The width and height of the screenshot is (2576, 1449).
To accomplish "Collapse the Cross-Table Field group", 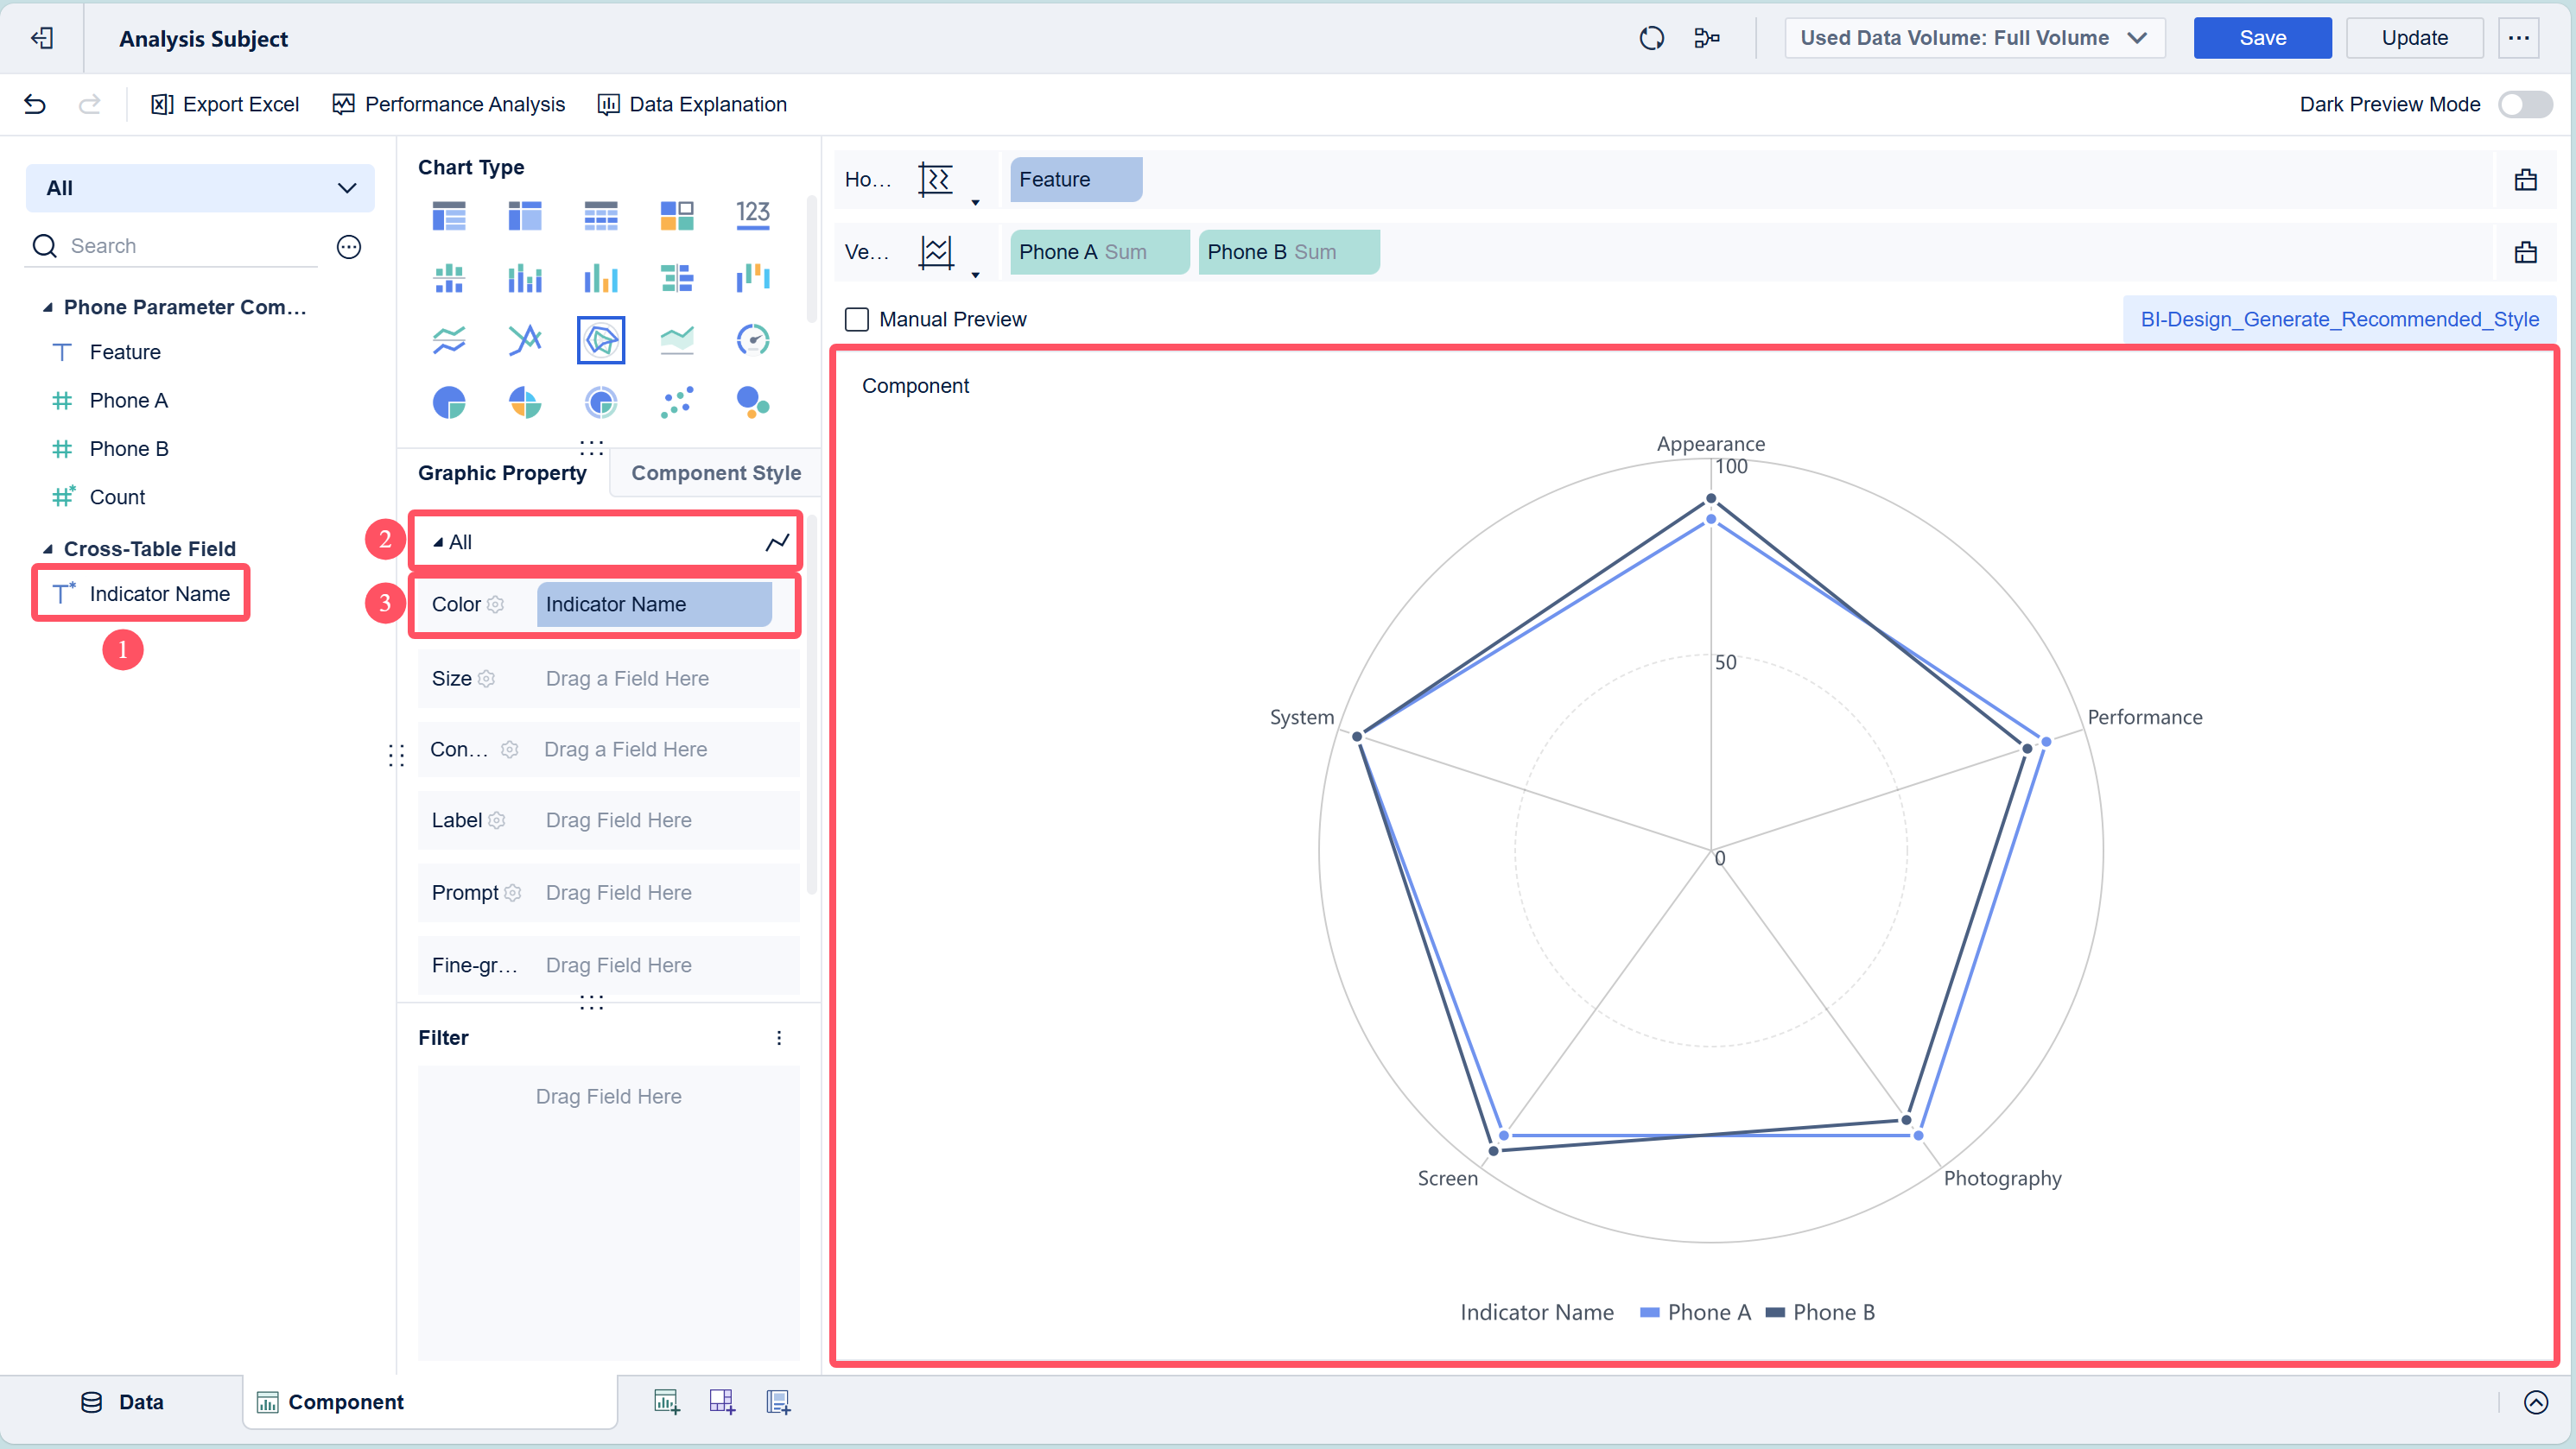I will click(47, 548).
